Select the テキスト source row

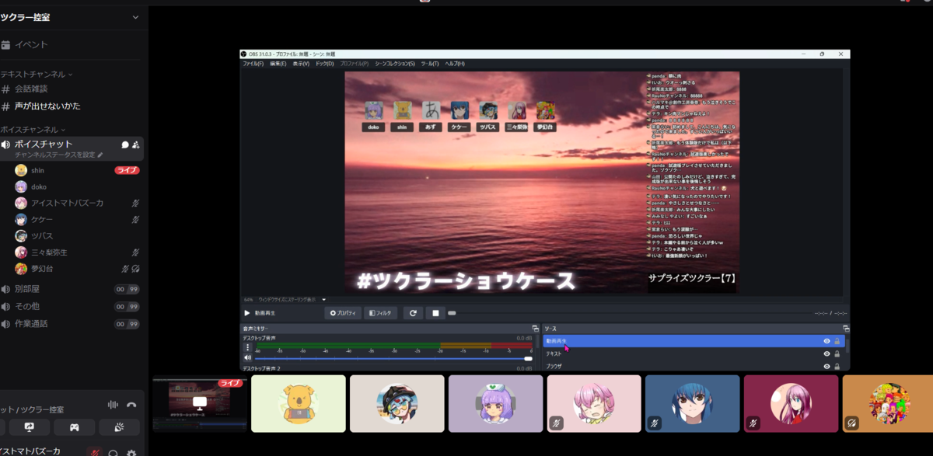(x=694, y=353)
